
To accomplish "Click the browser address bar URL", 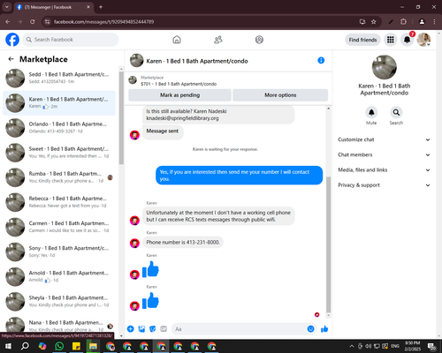I will coord(103,22).
